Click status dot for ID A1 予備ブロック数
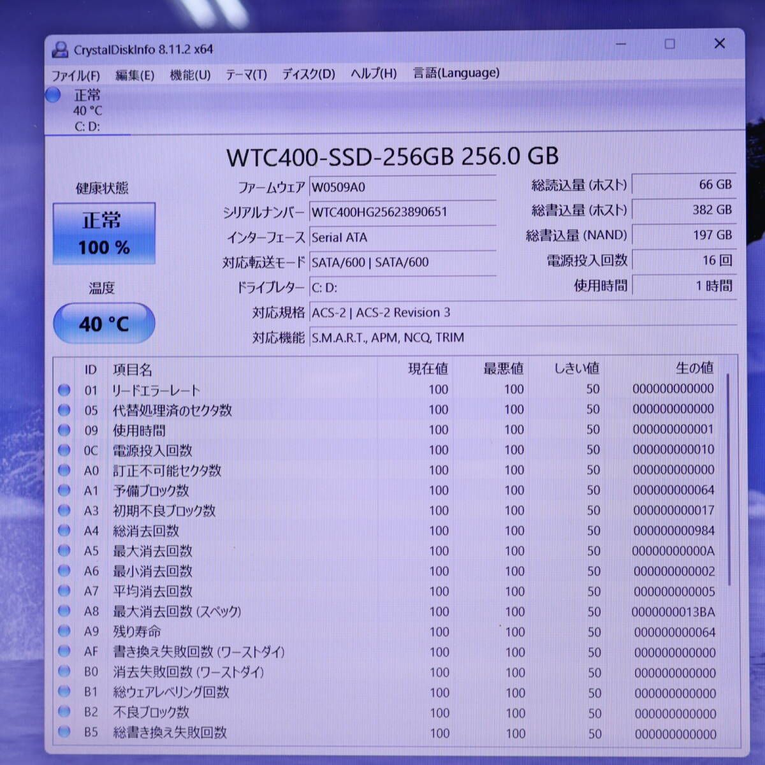Screen dimensions: 765x765 64,491
